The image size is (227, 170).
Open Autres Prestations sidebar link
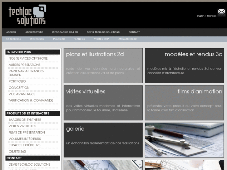(x=24, y=65)
